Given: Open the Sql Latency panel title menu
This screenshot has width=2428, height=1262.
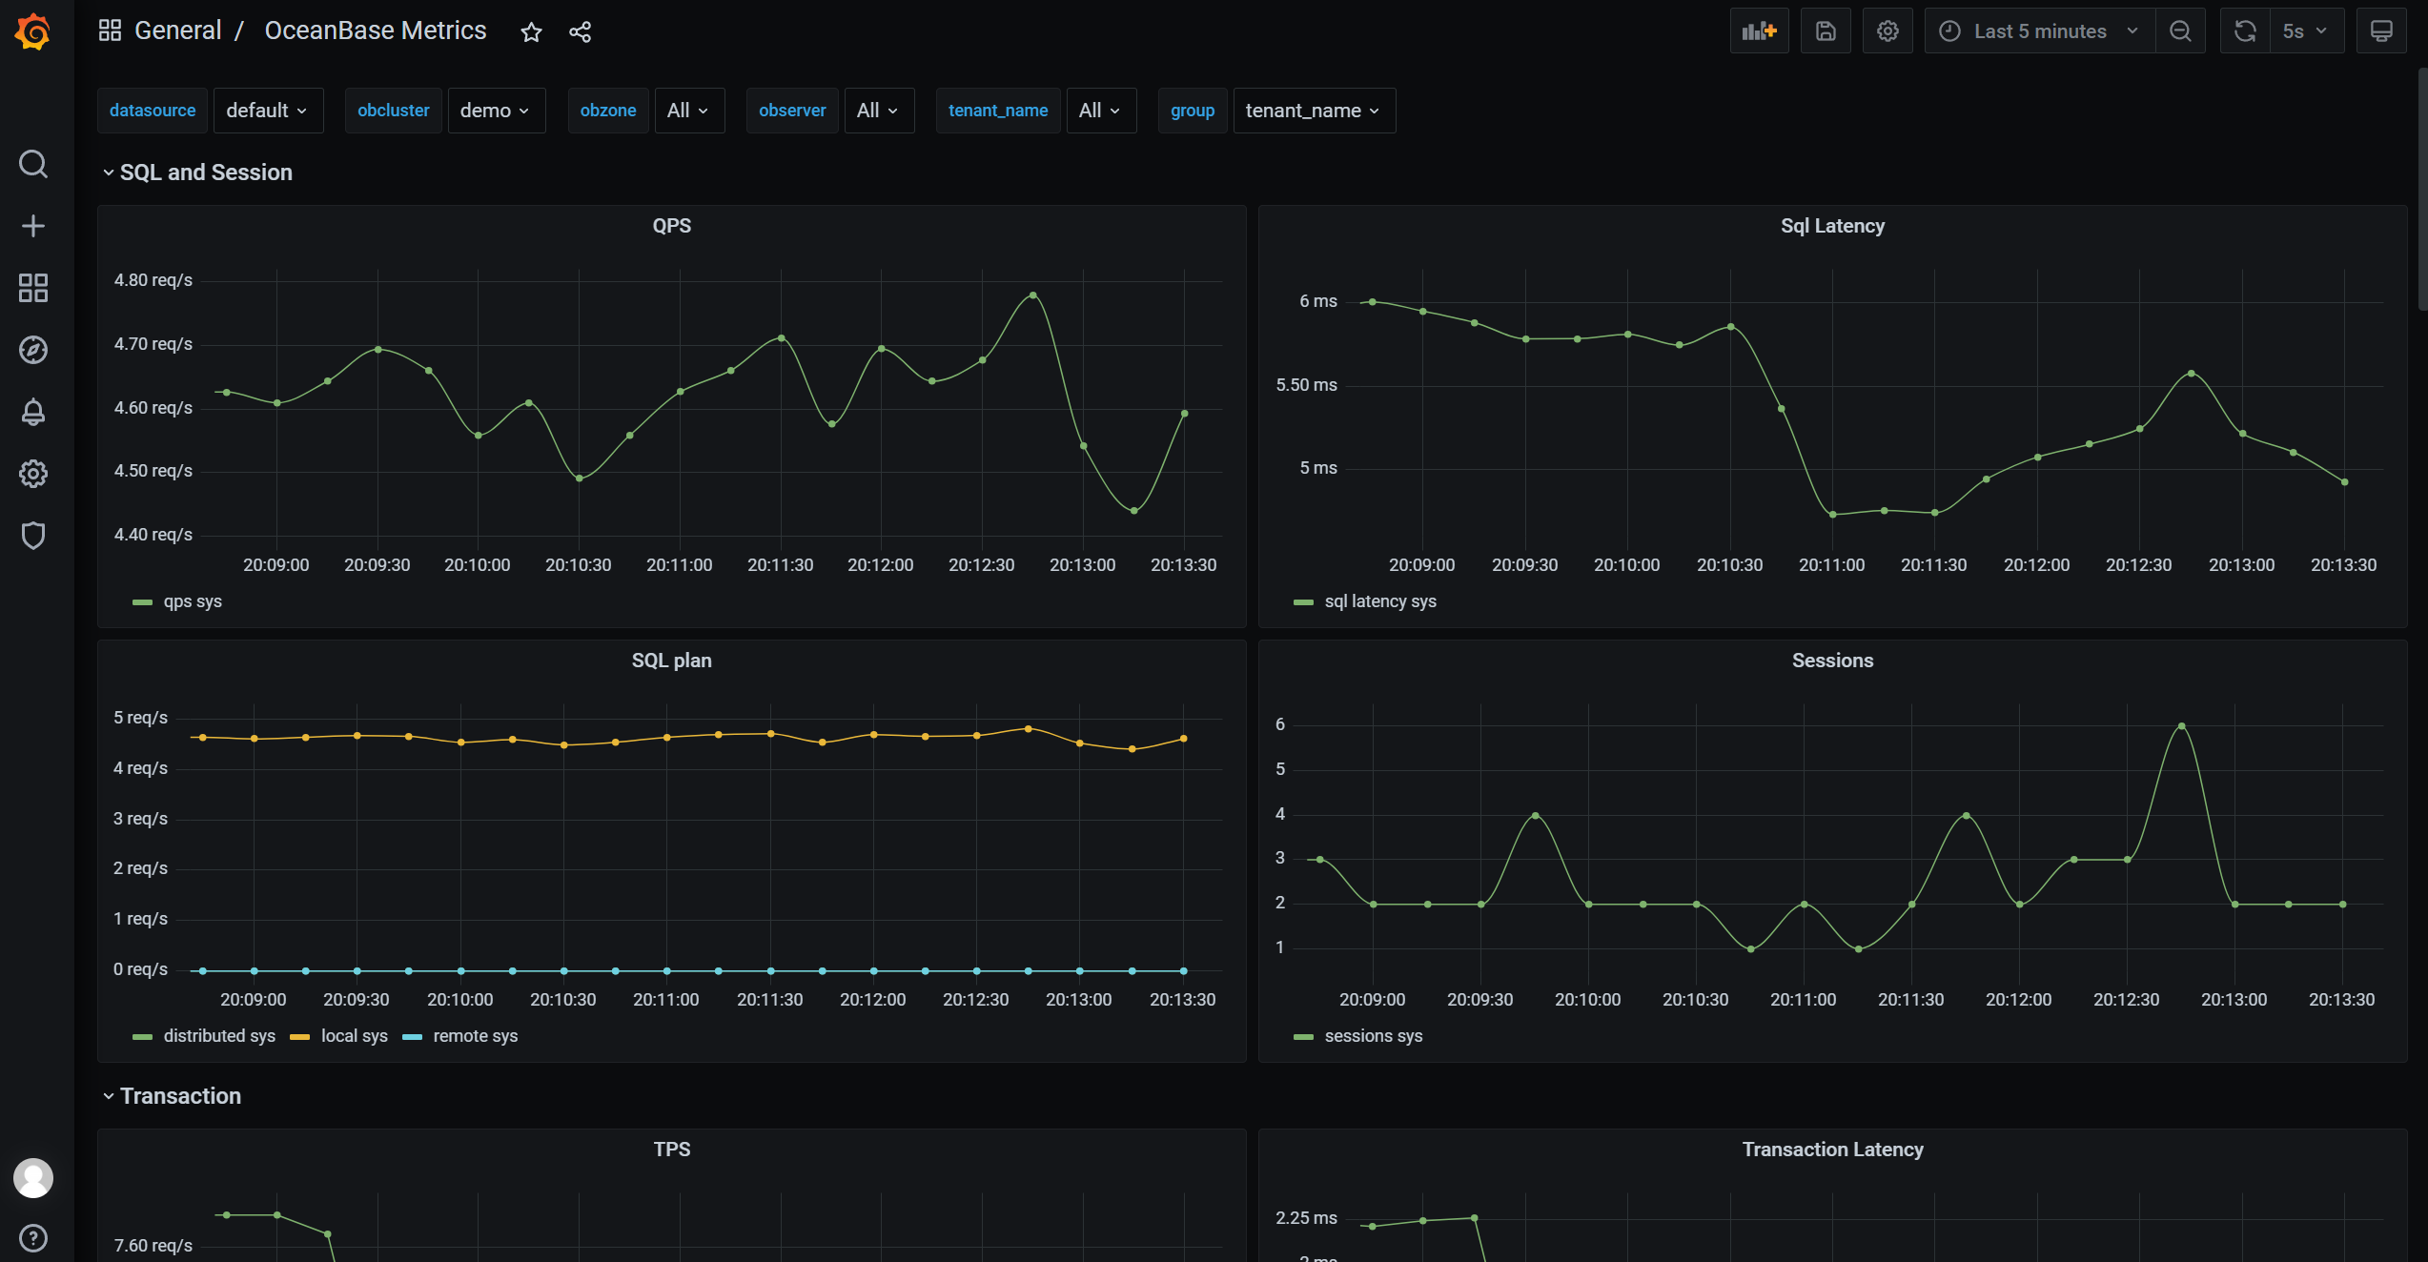Looking at the screenshot, I should pos(1832,226).
